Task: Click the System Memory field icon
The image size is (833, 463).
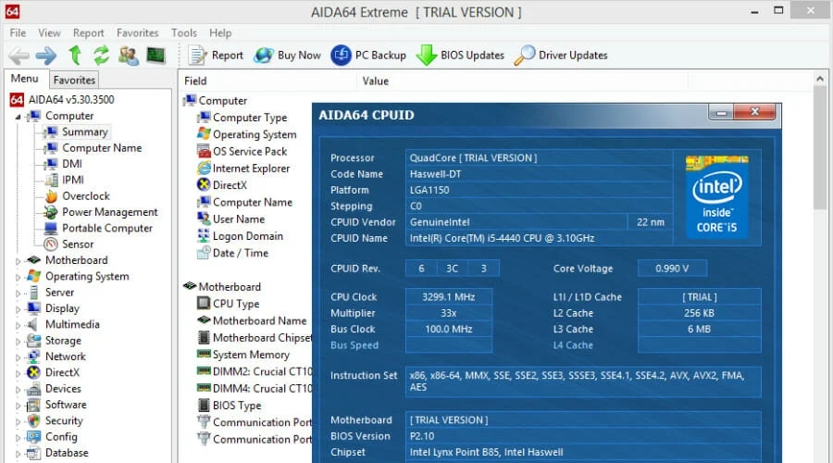Action: tap(204, 354)
